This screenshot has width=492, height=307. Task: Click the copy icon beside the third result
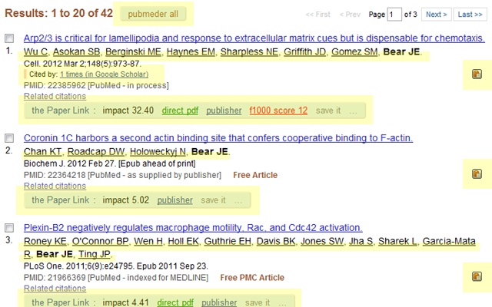coord(477,276)
